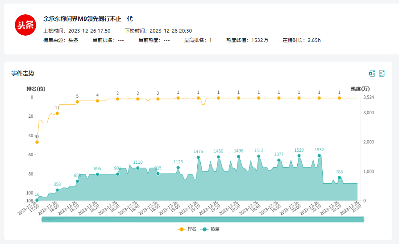The width and height of the screenshot is (399, 244).
Task: Click the 2023-12-26 19:00 x-axis label
Action: pos(170,208)
